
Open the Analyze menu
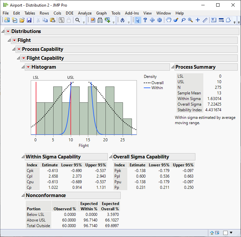[85, 13]
